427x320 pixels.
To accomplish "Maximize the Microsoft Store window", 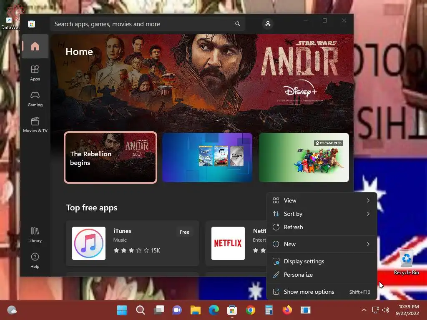I will (324, 20).
